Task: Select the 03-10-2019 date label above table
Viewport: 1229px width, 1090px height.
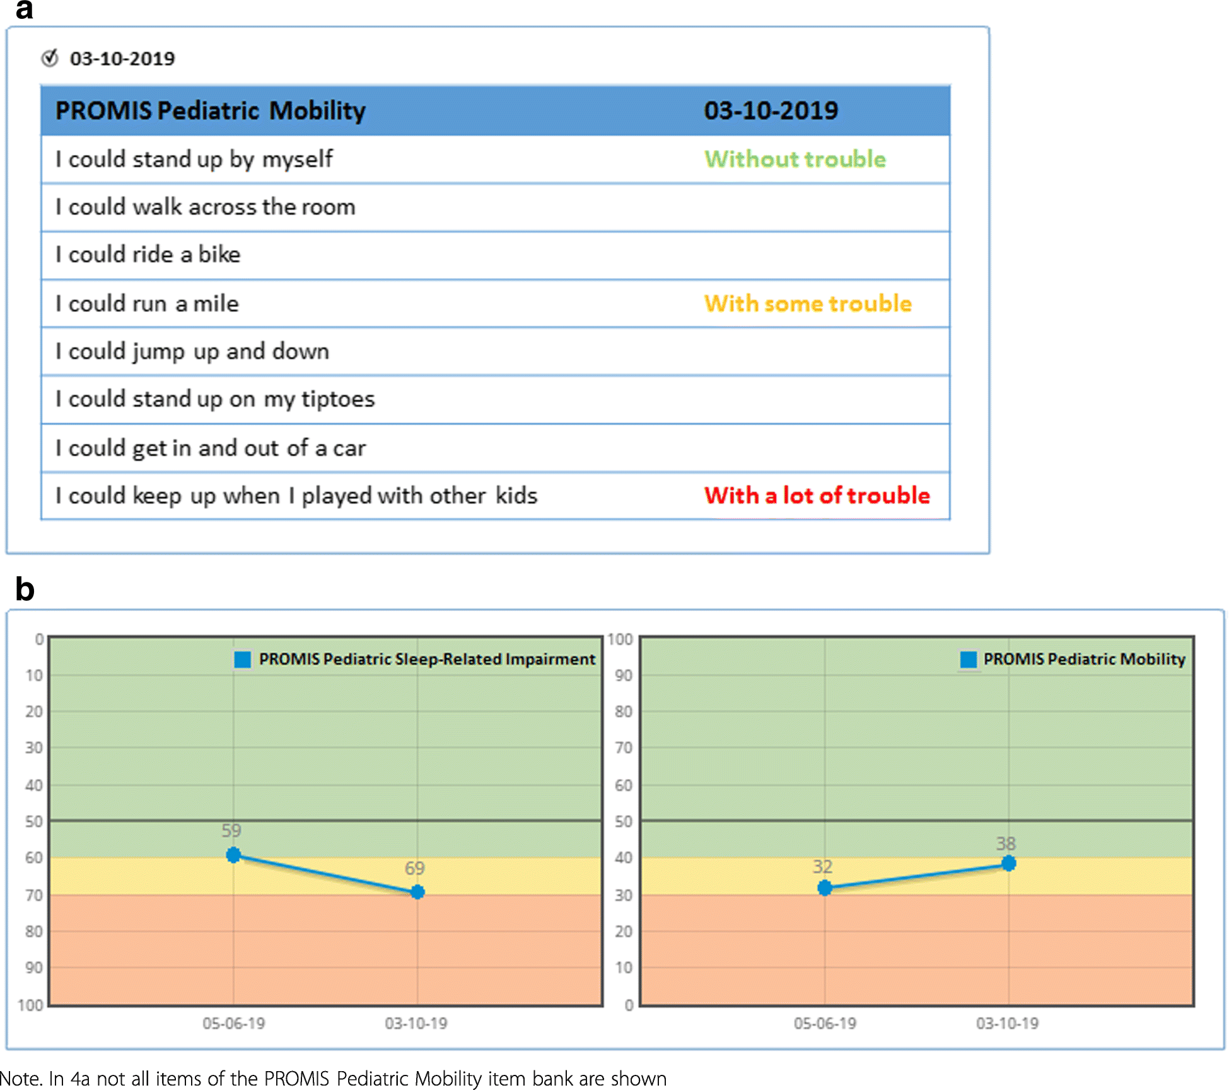Action: pyautogui.click(x=122, y=59)
